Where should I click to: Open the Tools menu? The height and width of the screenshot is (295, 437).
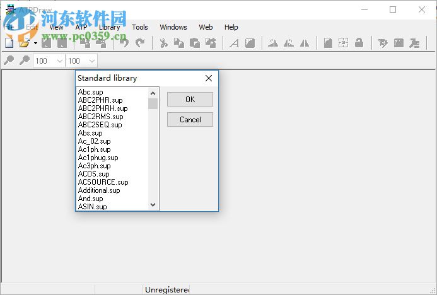(x=139, y=27)
